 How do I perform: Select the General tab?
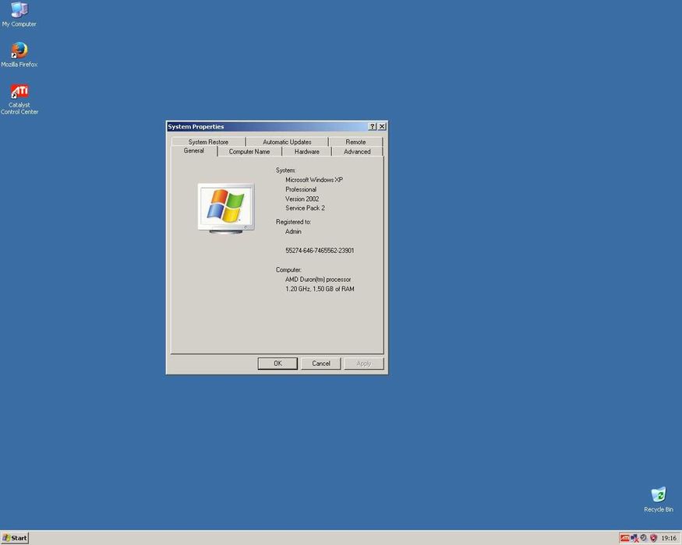(193, 151)
